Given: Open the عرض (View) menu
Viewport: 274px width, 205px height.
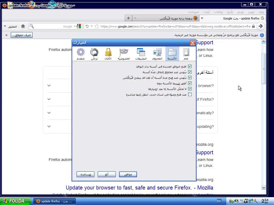Looking at the screenshot, I should [x=240, y=12].
